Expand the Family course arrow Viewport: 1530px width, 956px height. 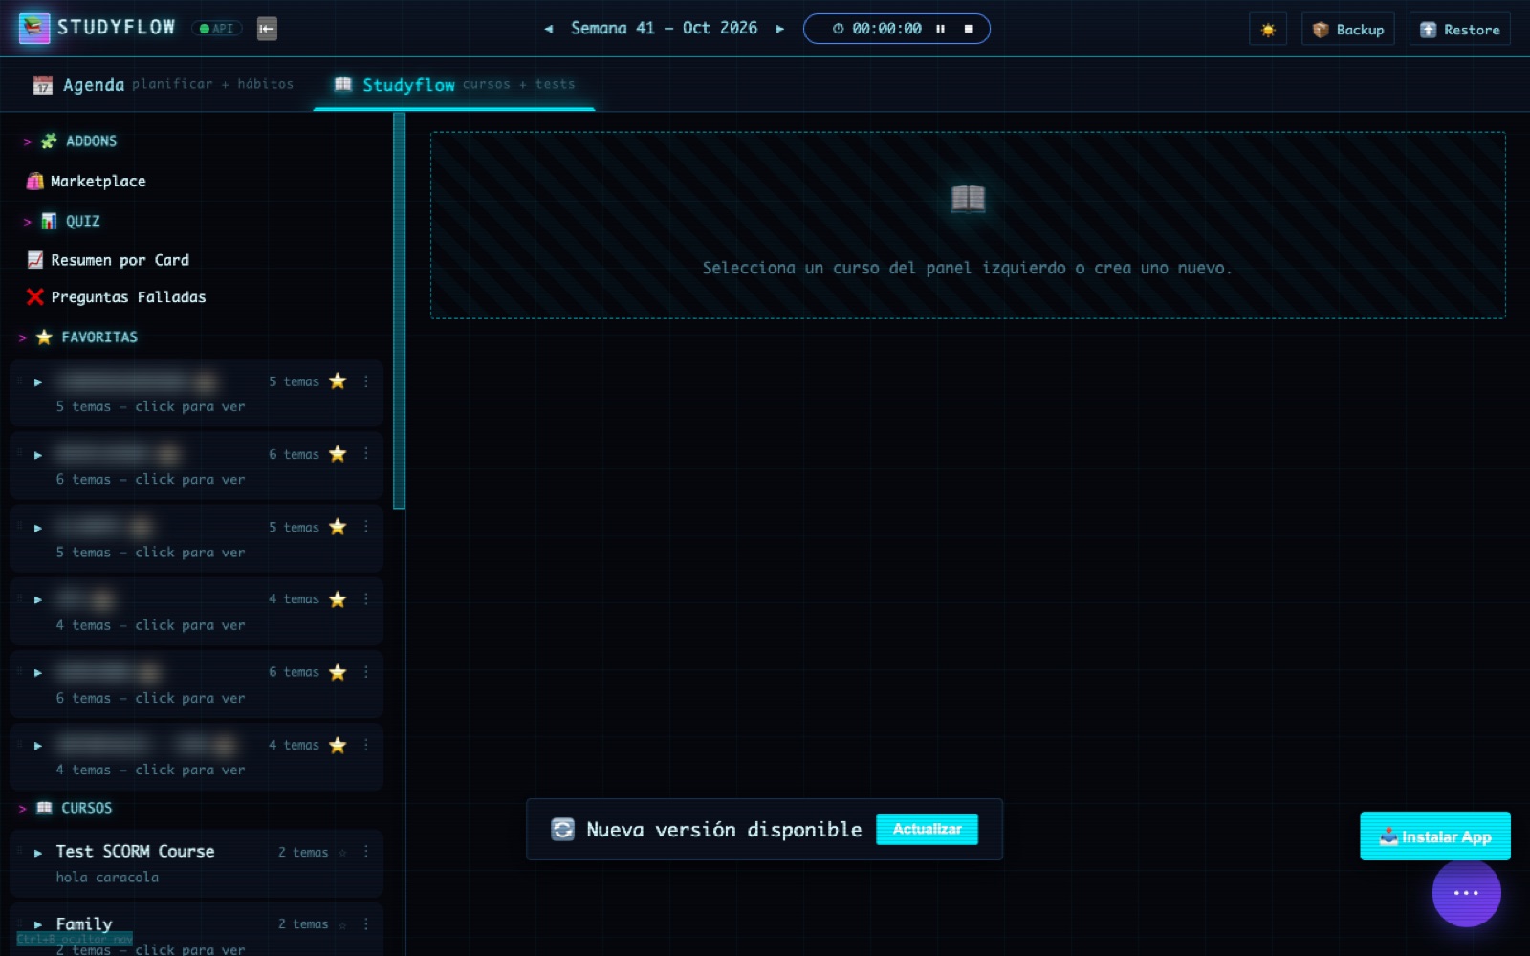point(38,925)
